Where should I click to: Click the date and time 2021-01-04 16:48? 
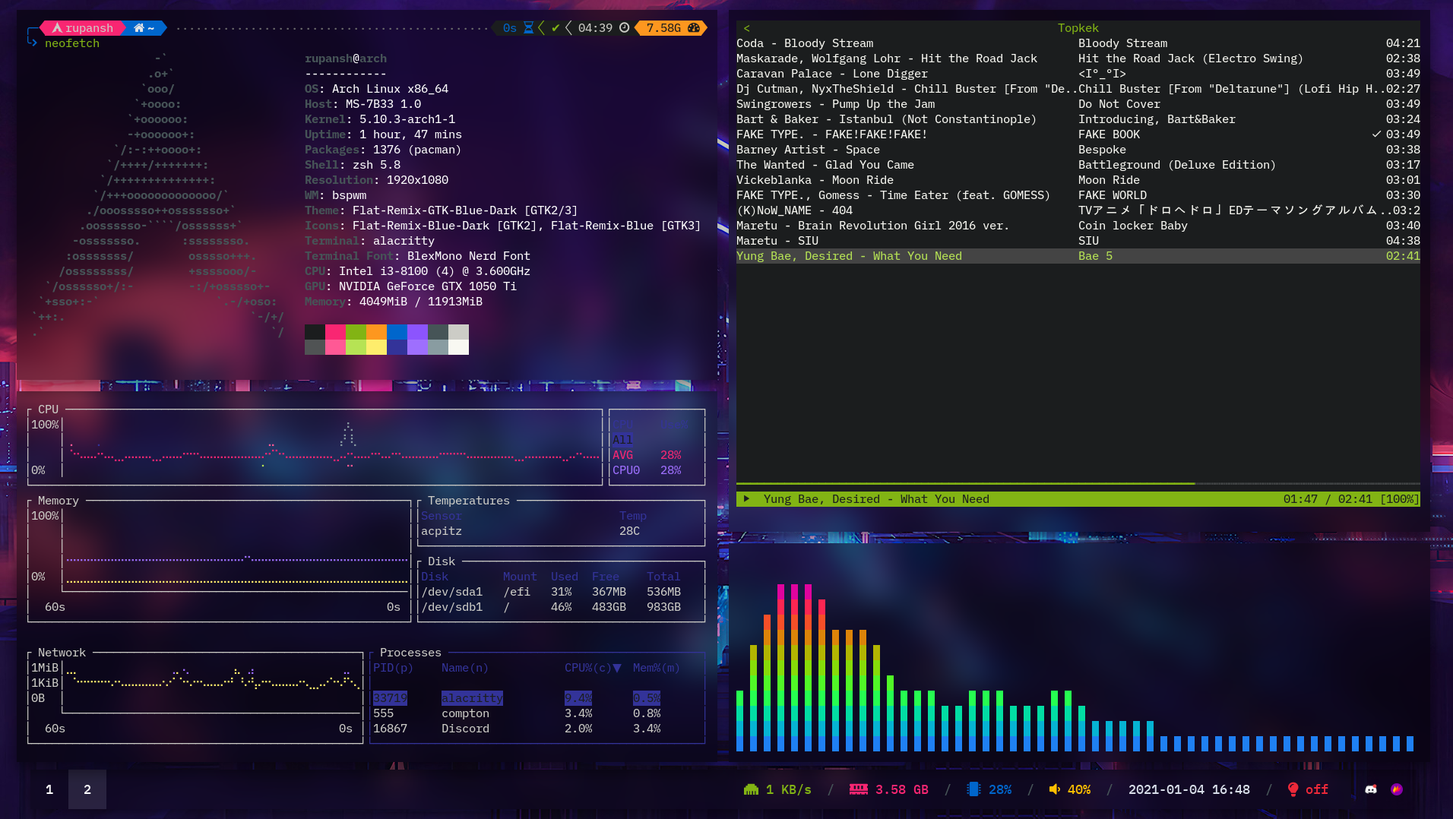pyautogui.click(x=1189, y=789)
